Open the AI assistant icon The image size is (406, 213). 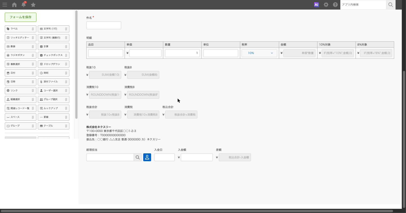point(316,5)
